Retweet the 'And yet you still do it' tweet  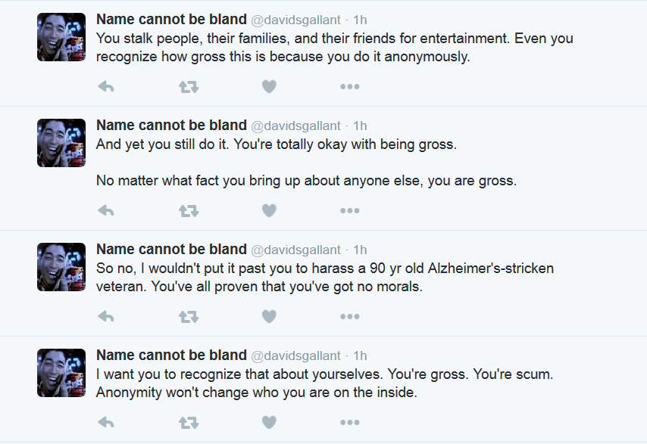(189, 211)
